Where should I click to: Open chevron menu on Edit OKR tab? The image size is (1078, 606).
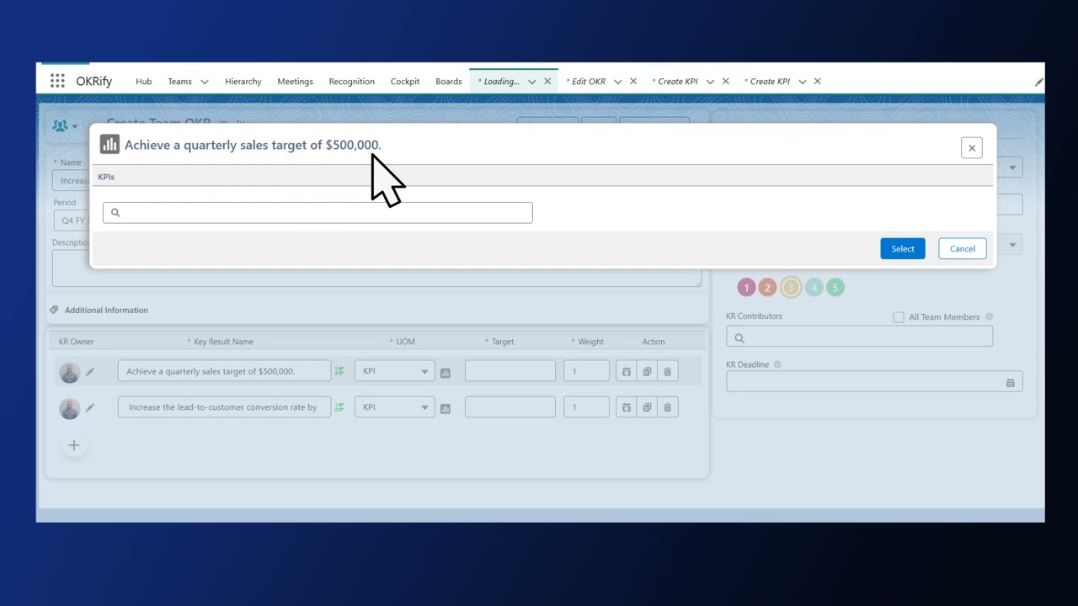617,82
